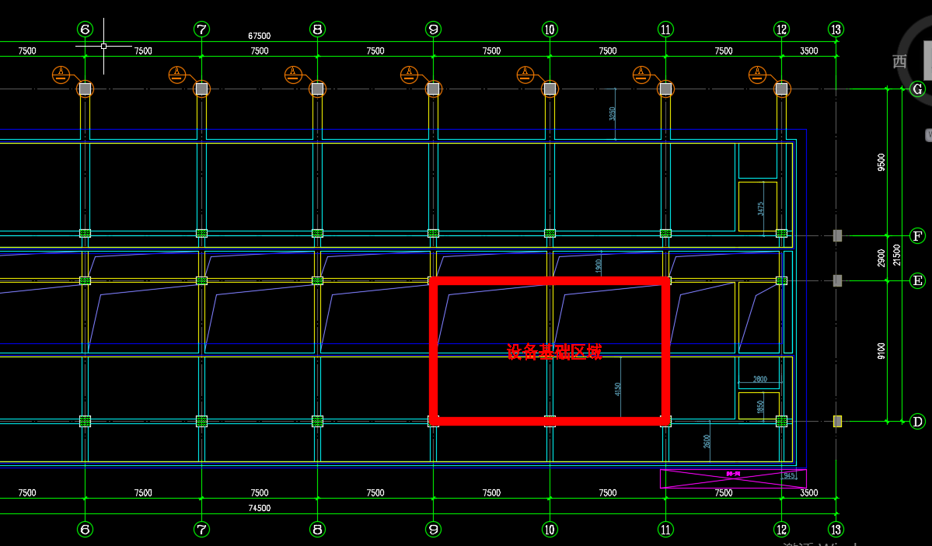Click the yellow column at axis 13, row D
Viewport: 932px width, 546px height.
[x=837, y=421]
